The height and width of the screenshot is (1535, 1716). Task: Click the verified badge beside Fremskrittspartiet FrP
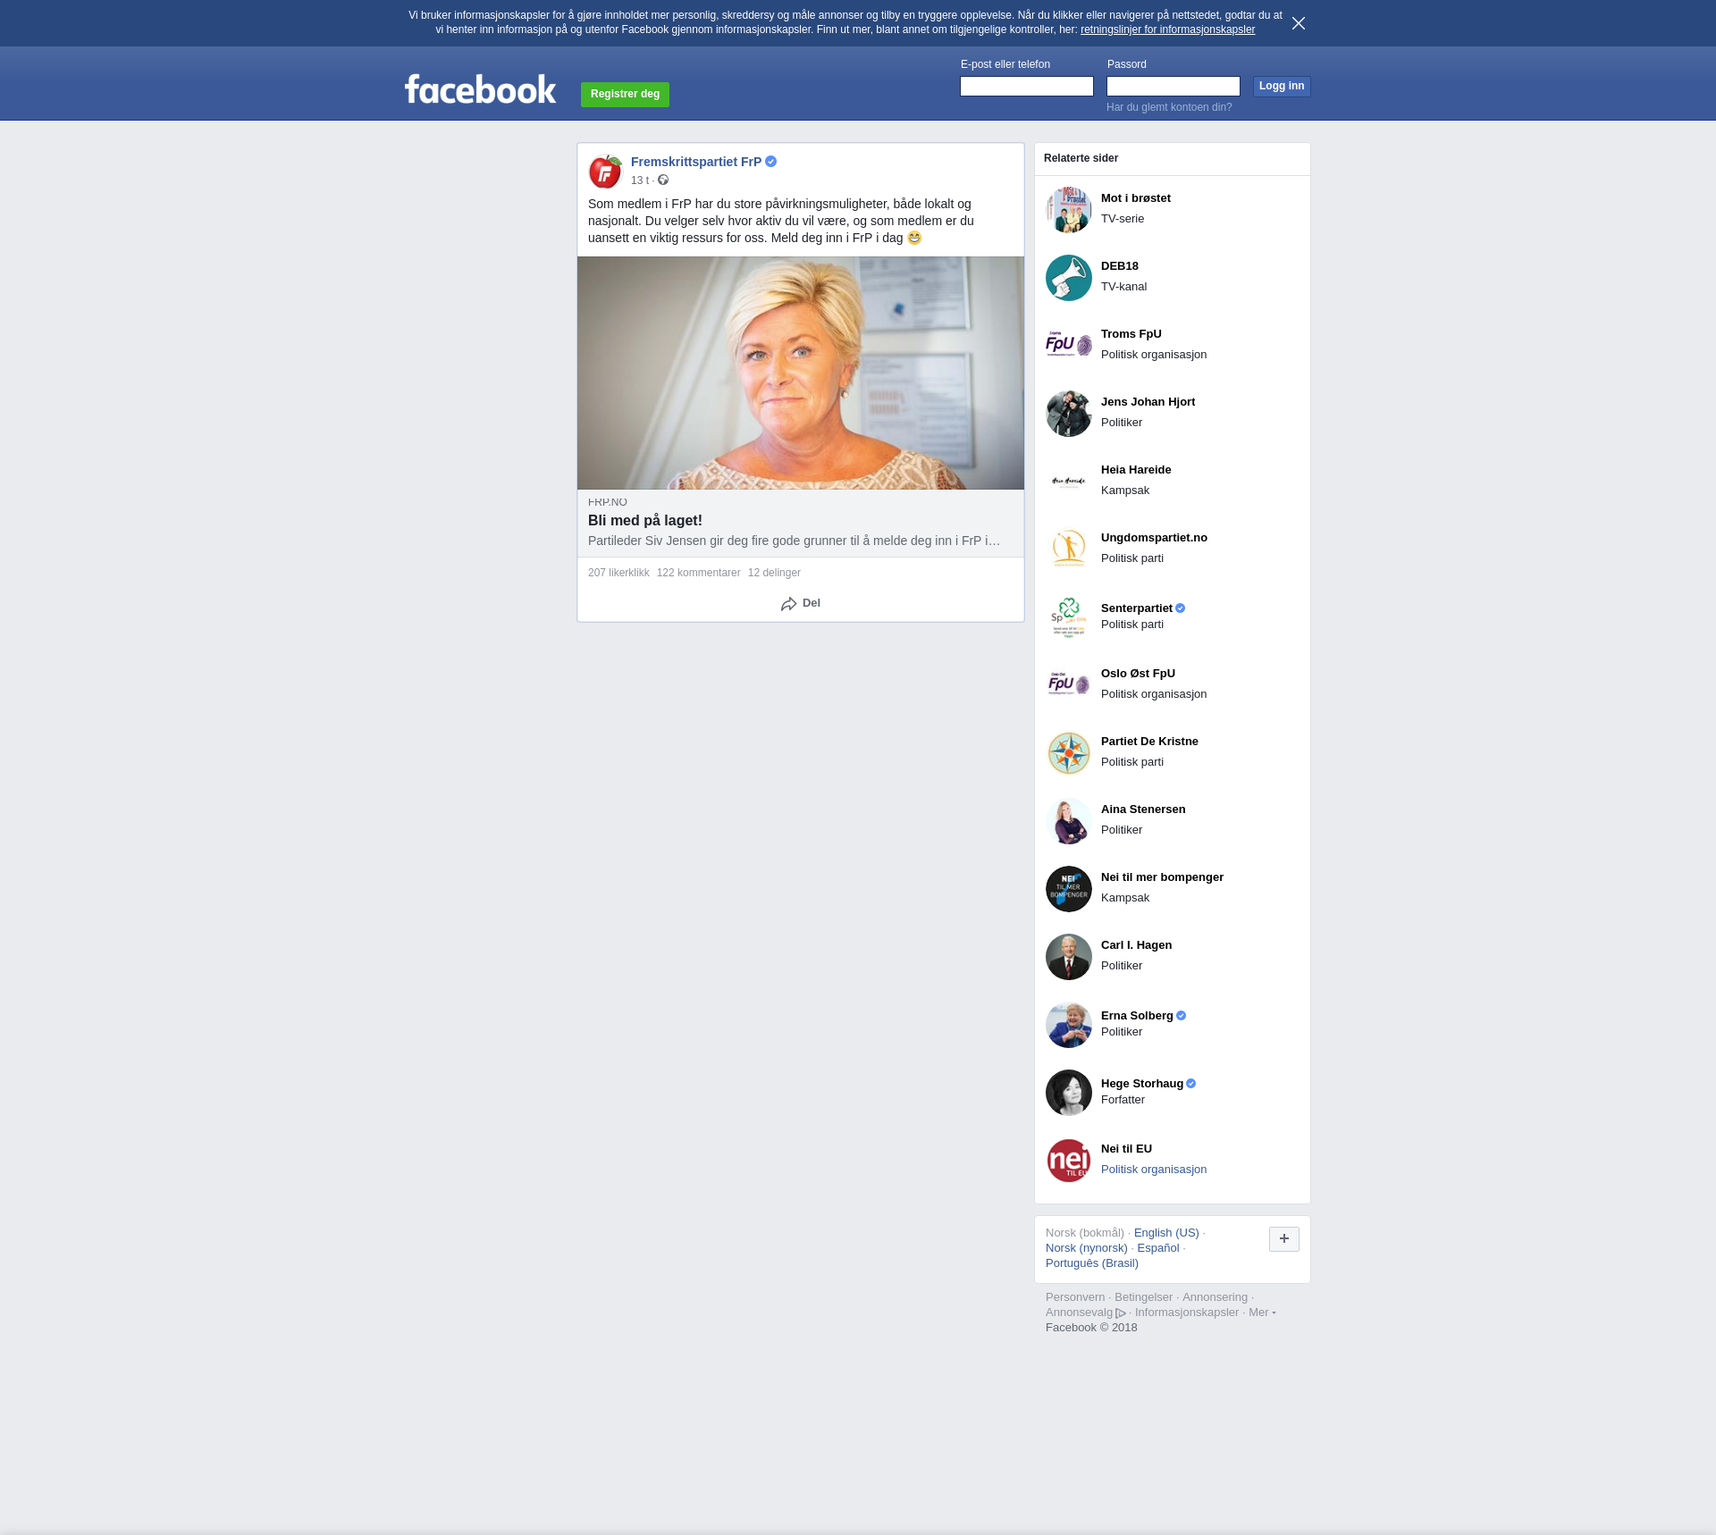pos(771,162)
